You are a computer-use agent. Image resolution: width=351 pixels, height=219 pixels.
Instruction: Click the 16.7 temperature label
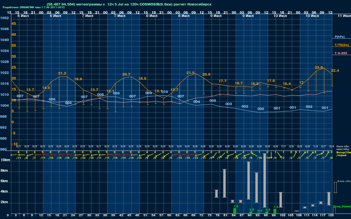239,83
